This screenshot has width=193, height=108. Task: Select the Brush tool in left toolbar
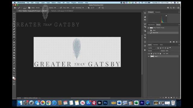[14, 40]
